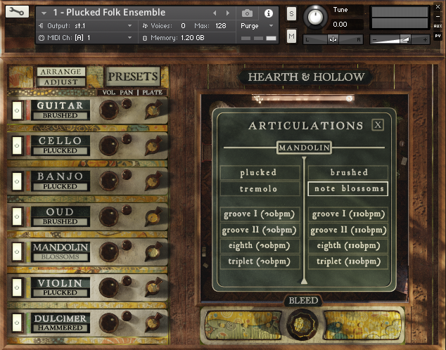Toggle the Guitar power button
The width and height of the screenshot is (446, 350).
(x=17, y=110)
